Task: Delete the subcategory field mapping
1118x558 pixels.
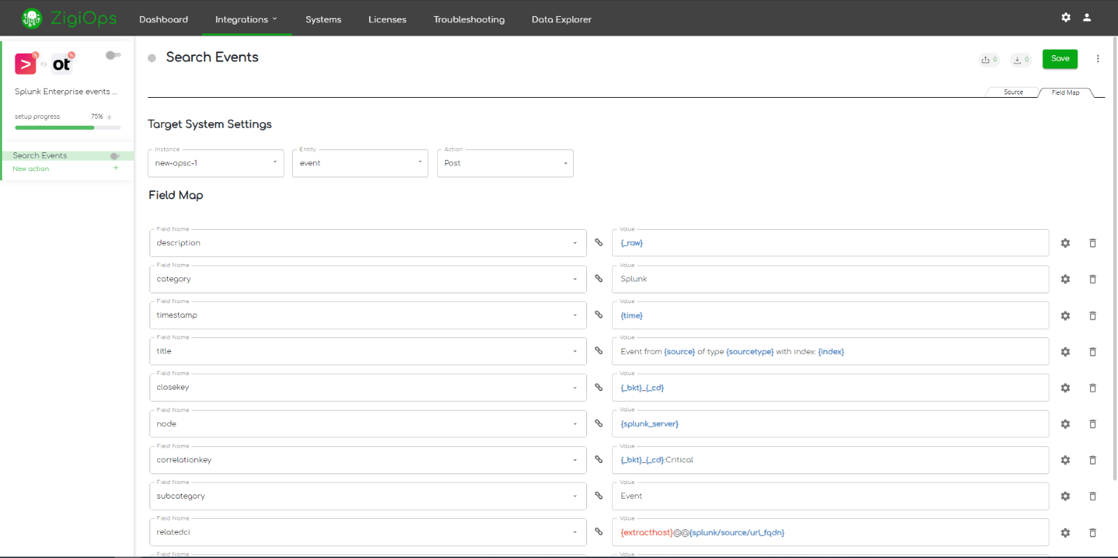Action: click(x=1093, y=496)
